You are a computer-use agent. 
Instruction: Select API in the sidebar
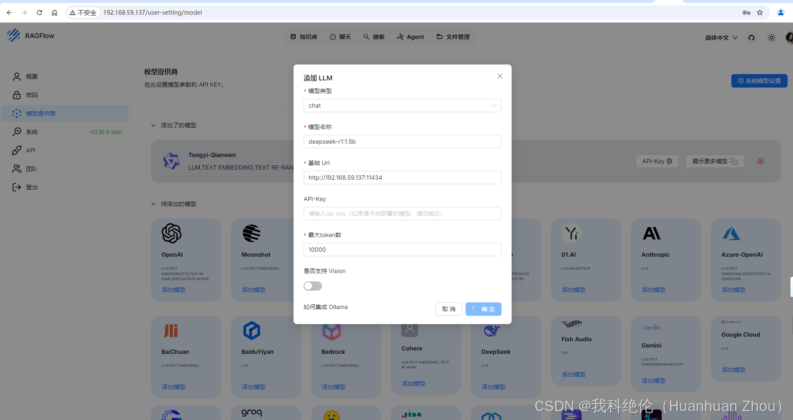(65, 150)
